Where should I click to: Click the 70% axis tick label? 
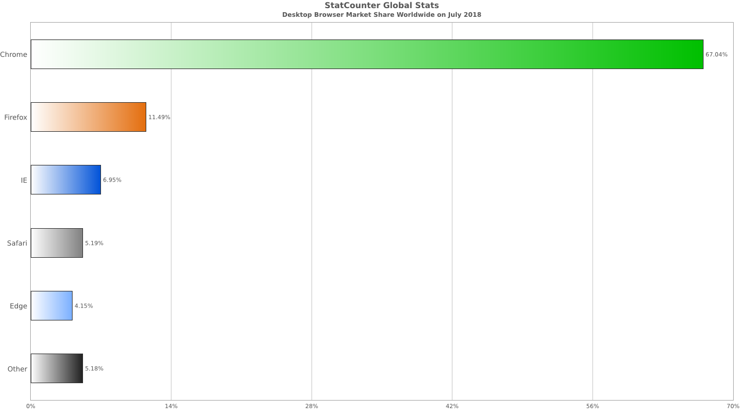click(733, 406)
